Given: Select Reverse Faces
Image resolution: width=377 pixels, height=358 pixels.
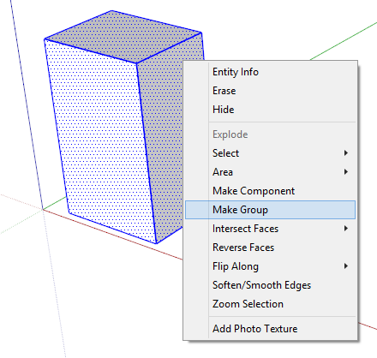Looking at the screenshot, I should coord(270,248).
